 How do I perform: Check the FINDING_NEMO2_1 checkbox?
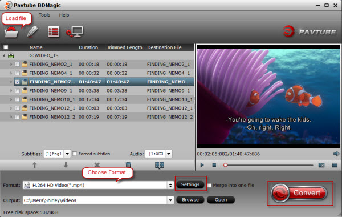[x=17, y=65]
